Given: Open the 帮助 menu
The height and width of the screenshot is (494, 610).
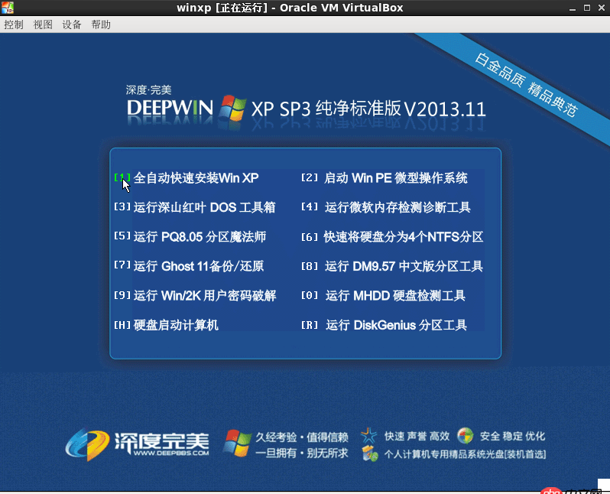Looking at the screenshot, I should point(101,24).
